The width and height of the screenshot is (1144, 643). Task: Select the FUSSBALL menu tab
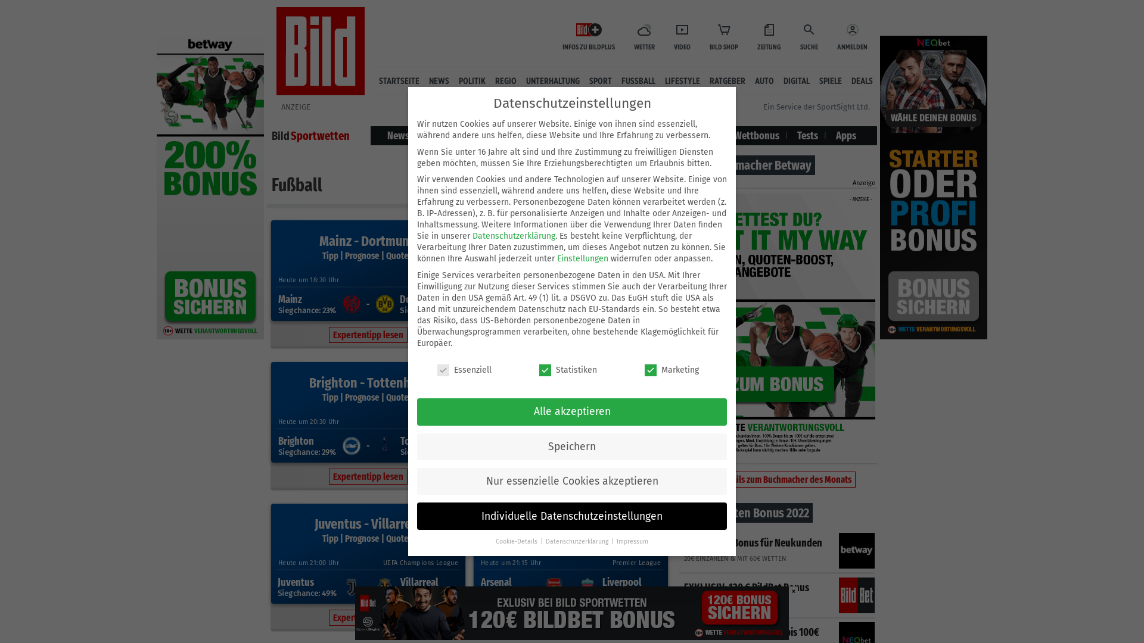(x=638, y=81)
